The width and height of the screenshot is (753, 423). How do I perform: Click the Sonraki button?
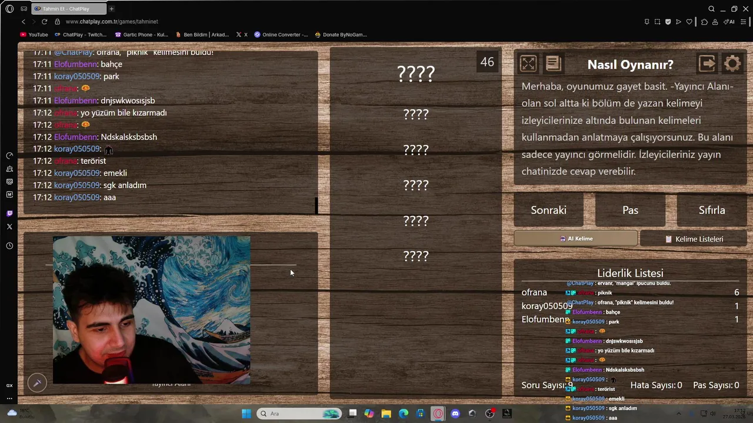coord(548,210)
